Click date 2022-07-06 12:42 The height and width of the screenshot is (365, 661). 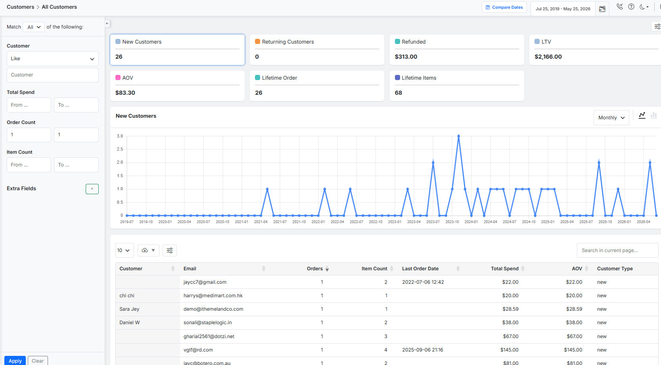tap(423, 282)
